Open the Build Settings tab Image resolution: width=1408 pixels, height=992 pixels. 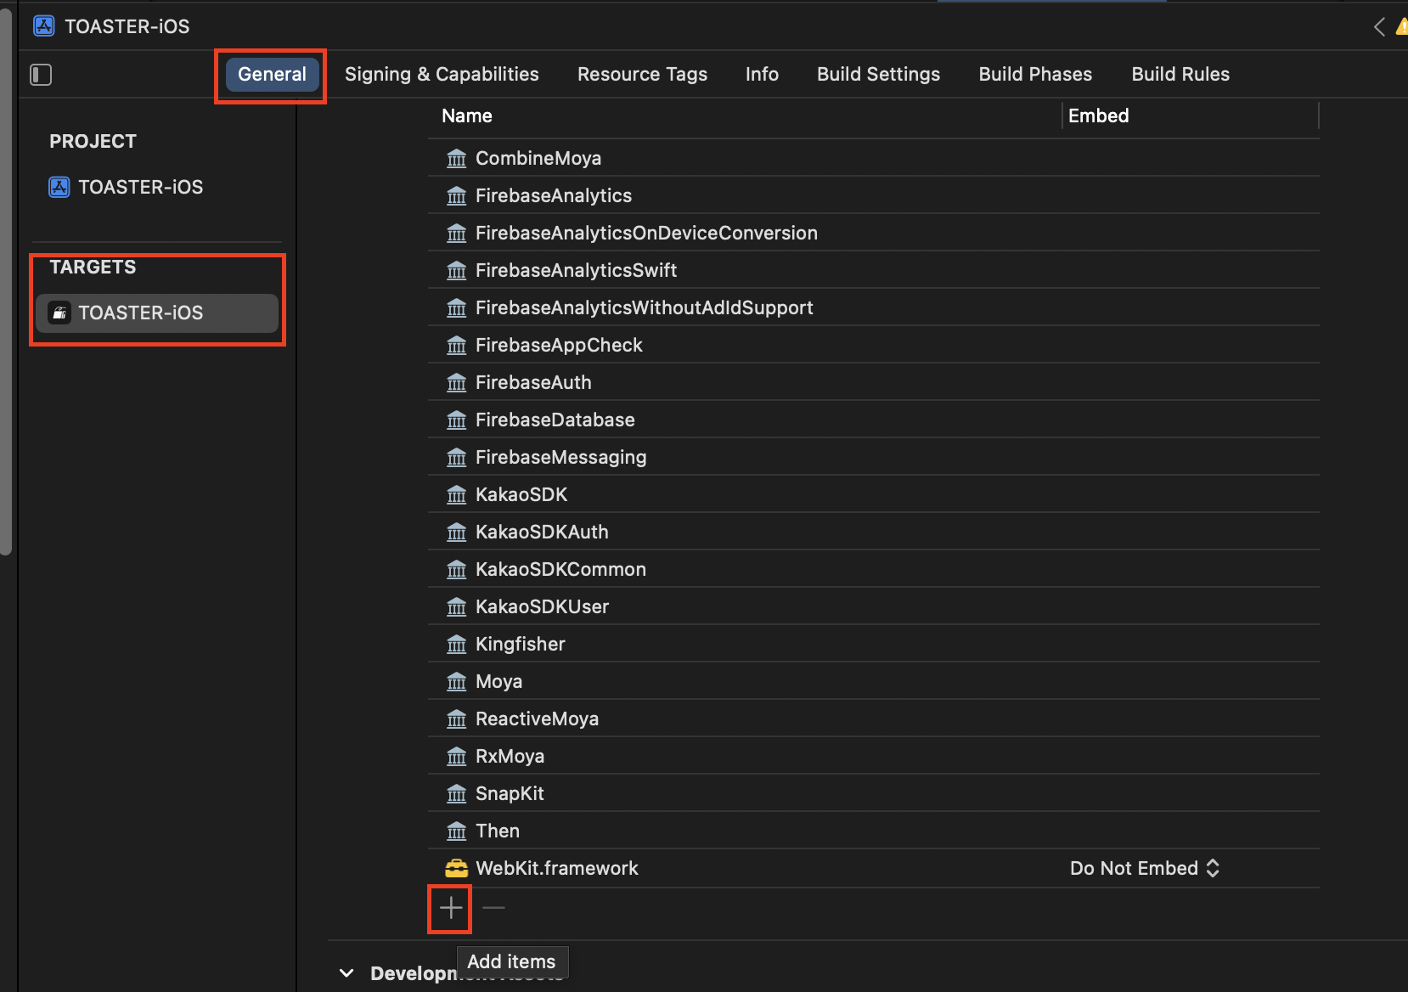(x=878, y=74)
